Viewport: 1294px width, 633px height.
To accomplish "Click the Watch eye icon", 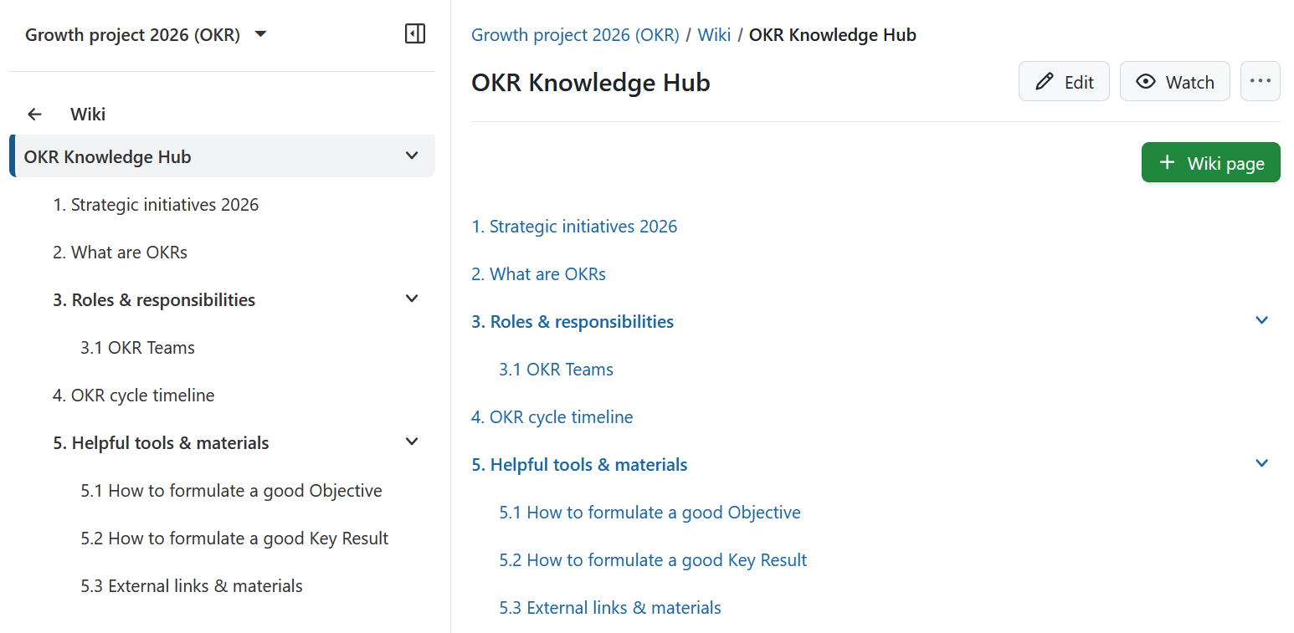I will (x=1145, y=81).
